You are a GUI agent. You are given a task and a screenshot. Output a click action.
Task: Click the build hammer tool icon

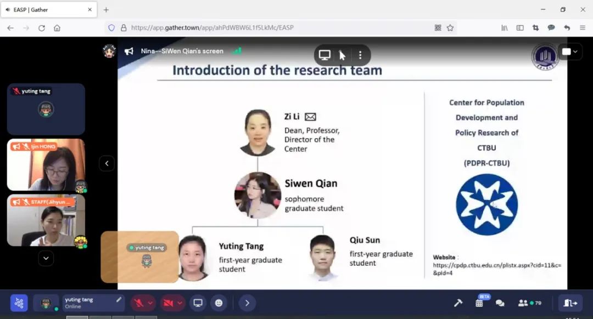click(457, 303)
